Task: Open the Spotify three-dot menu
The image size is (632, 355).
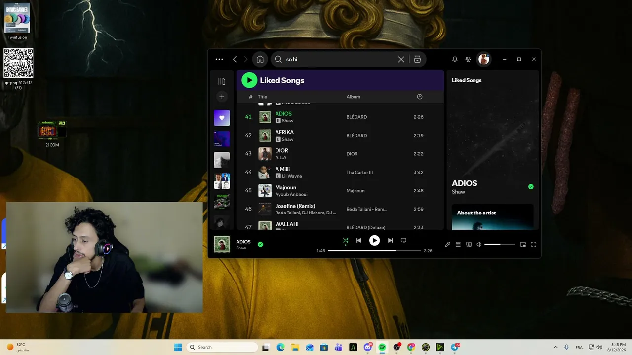Action: 219,59
